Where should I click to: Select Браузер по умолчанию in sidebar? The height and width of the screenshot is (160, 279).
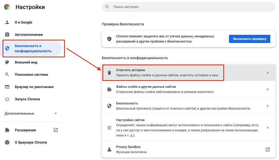click(34, 87)
